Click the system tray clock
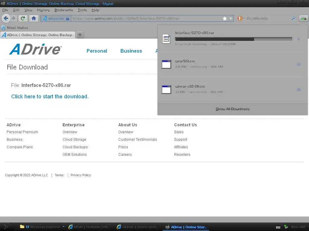The height and width of the screenshot is (231, 309). pos(298,227)
